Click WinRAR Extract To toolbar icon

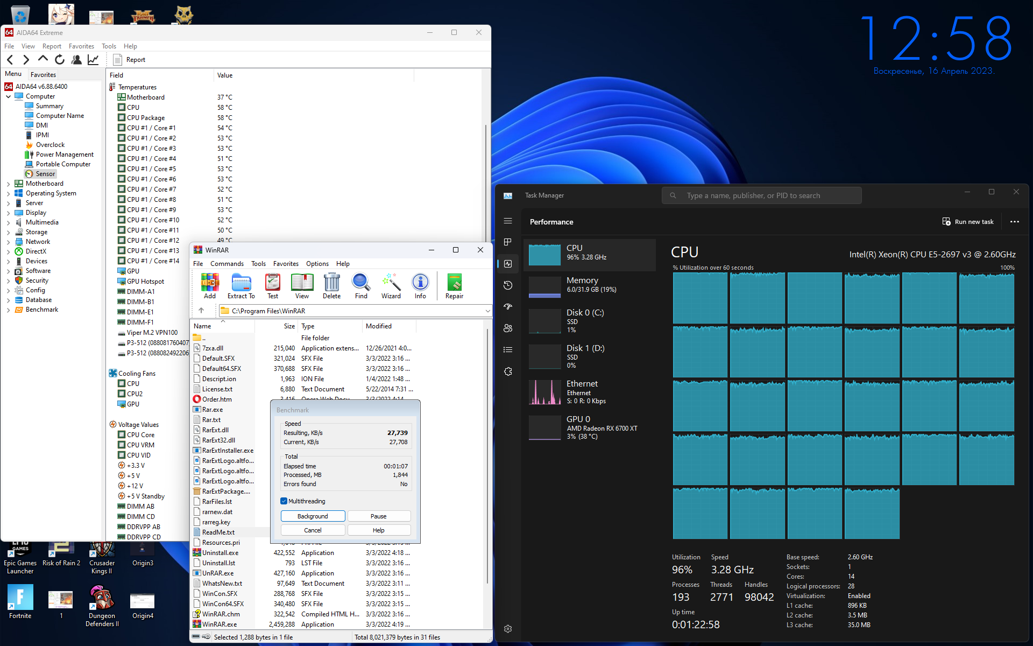click(x=240, y=286)
